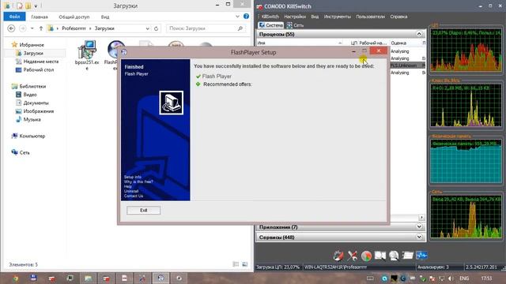Click the ENG language indicator in taskbar
The height and width of the screenshot is (284, 506).
[x=464, y=278]
